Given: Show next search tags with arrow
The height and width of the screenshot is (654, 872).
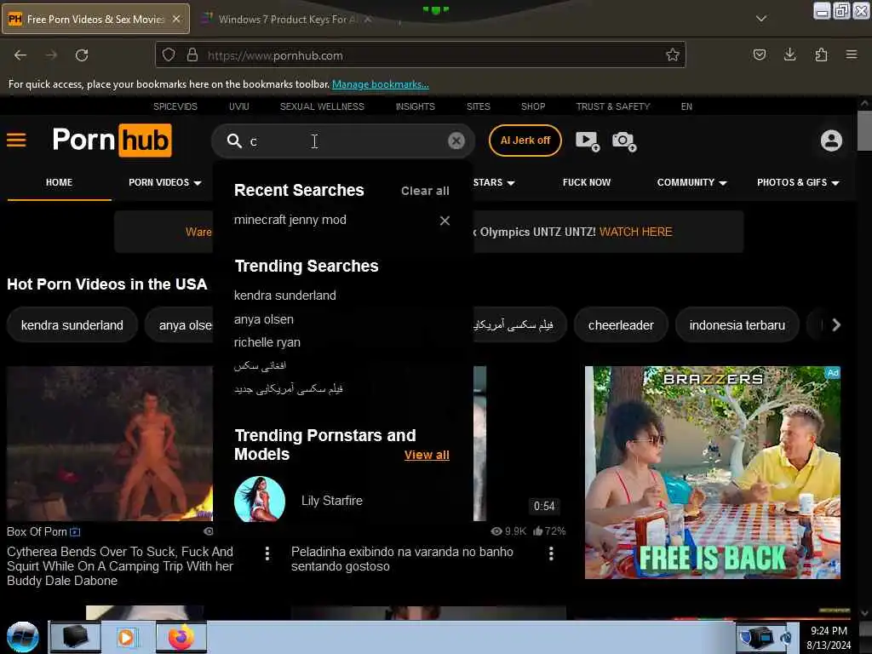Looking at the screenshot, I should pos(836,324).
